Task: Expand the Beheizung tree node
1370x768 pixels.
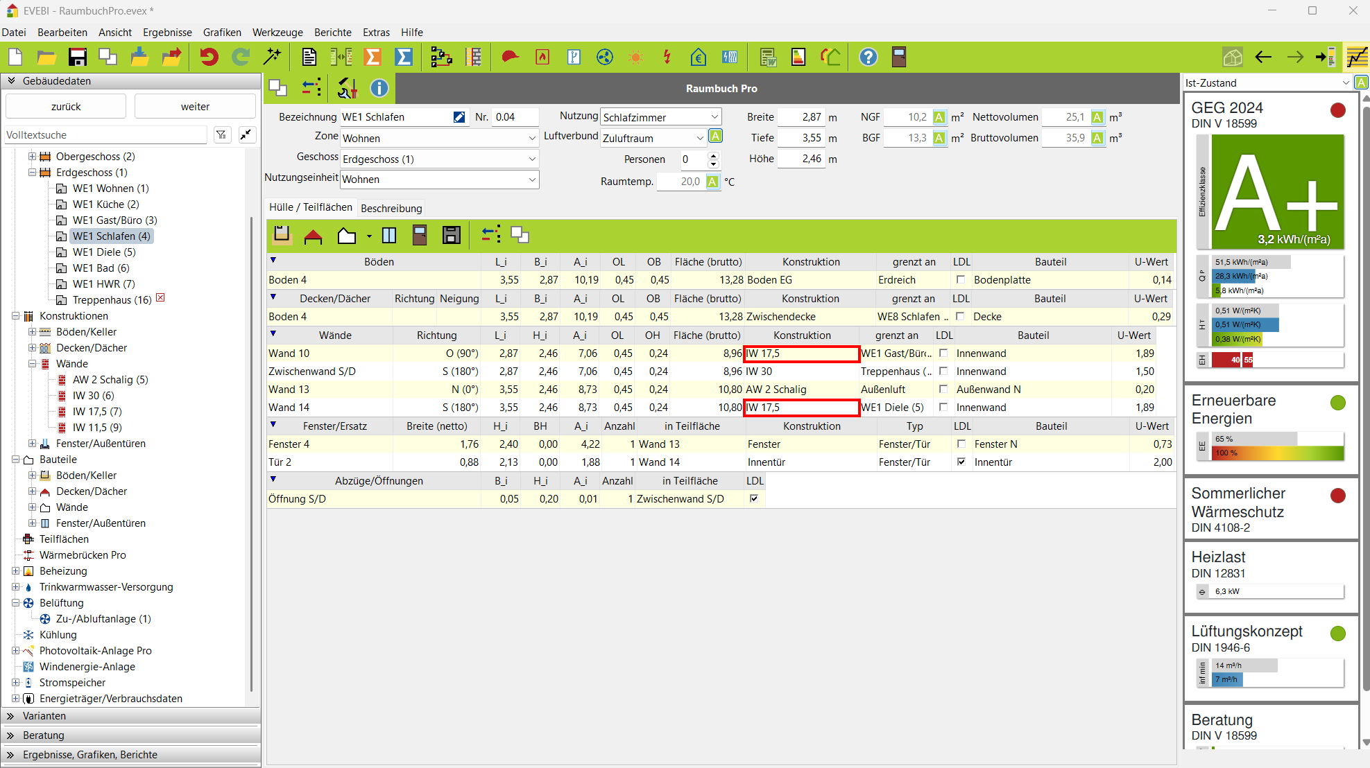Action: 15,571
